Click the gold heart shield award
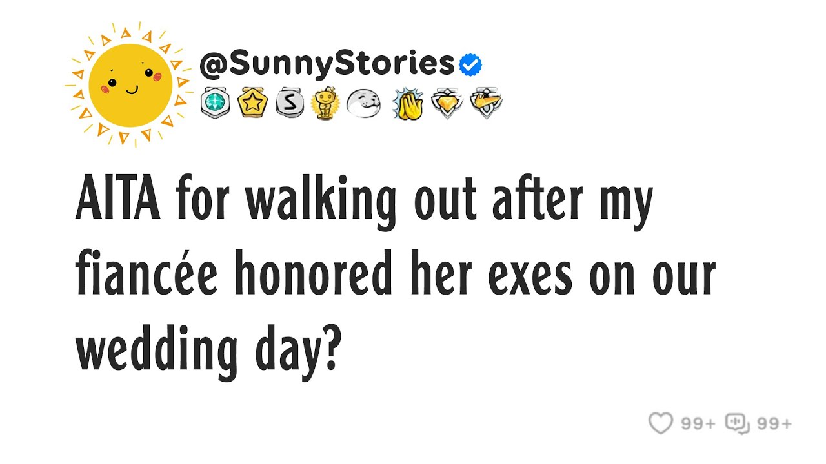 447,103
